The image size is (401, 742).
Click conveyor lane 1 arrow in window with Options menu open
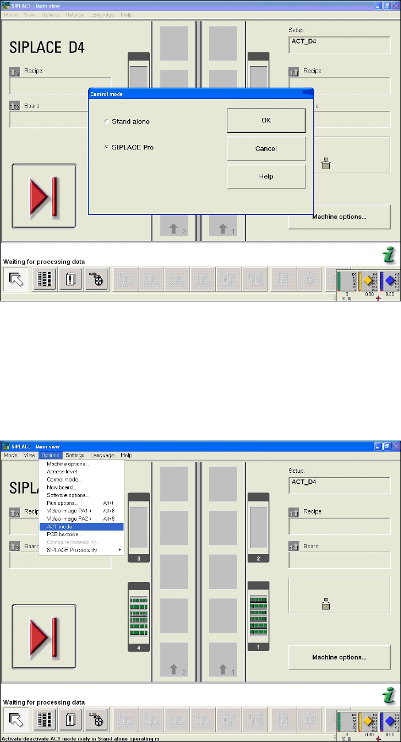(223, 670)
